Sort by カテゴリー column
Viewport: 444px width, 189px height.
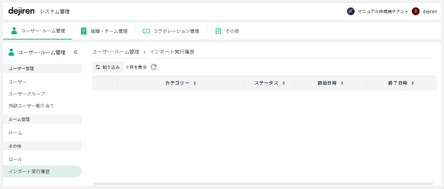tap(180, 83)
